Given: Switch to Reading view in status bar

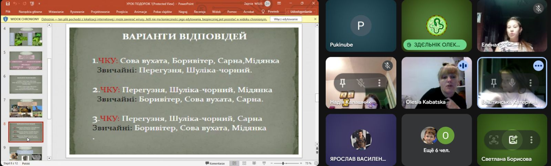Looking at the screenshot, I should 254,163.
